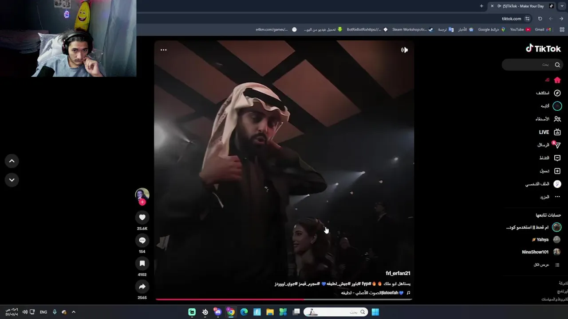Mute the video sound
Image resolution: width=568 pixels, height=319 pixels.
point(404,50)
